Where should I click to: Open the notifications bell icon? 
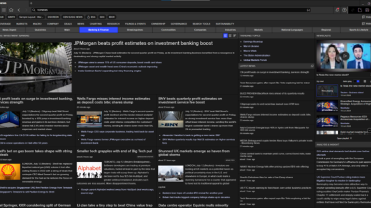point(337,10)
